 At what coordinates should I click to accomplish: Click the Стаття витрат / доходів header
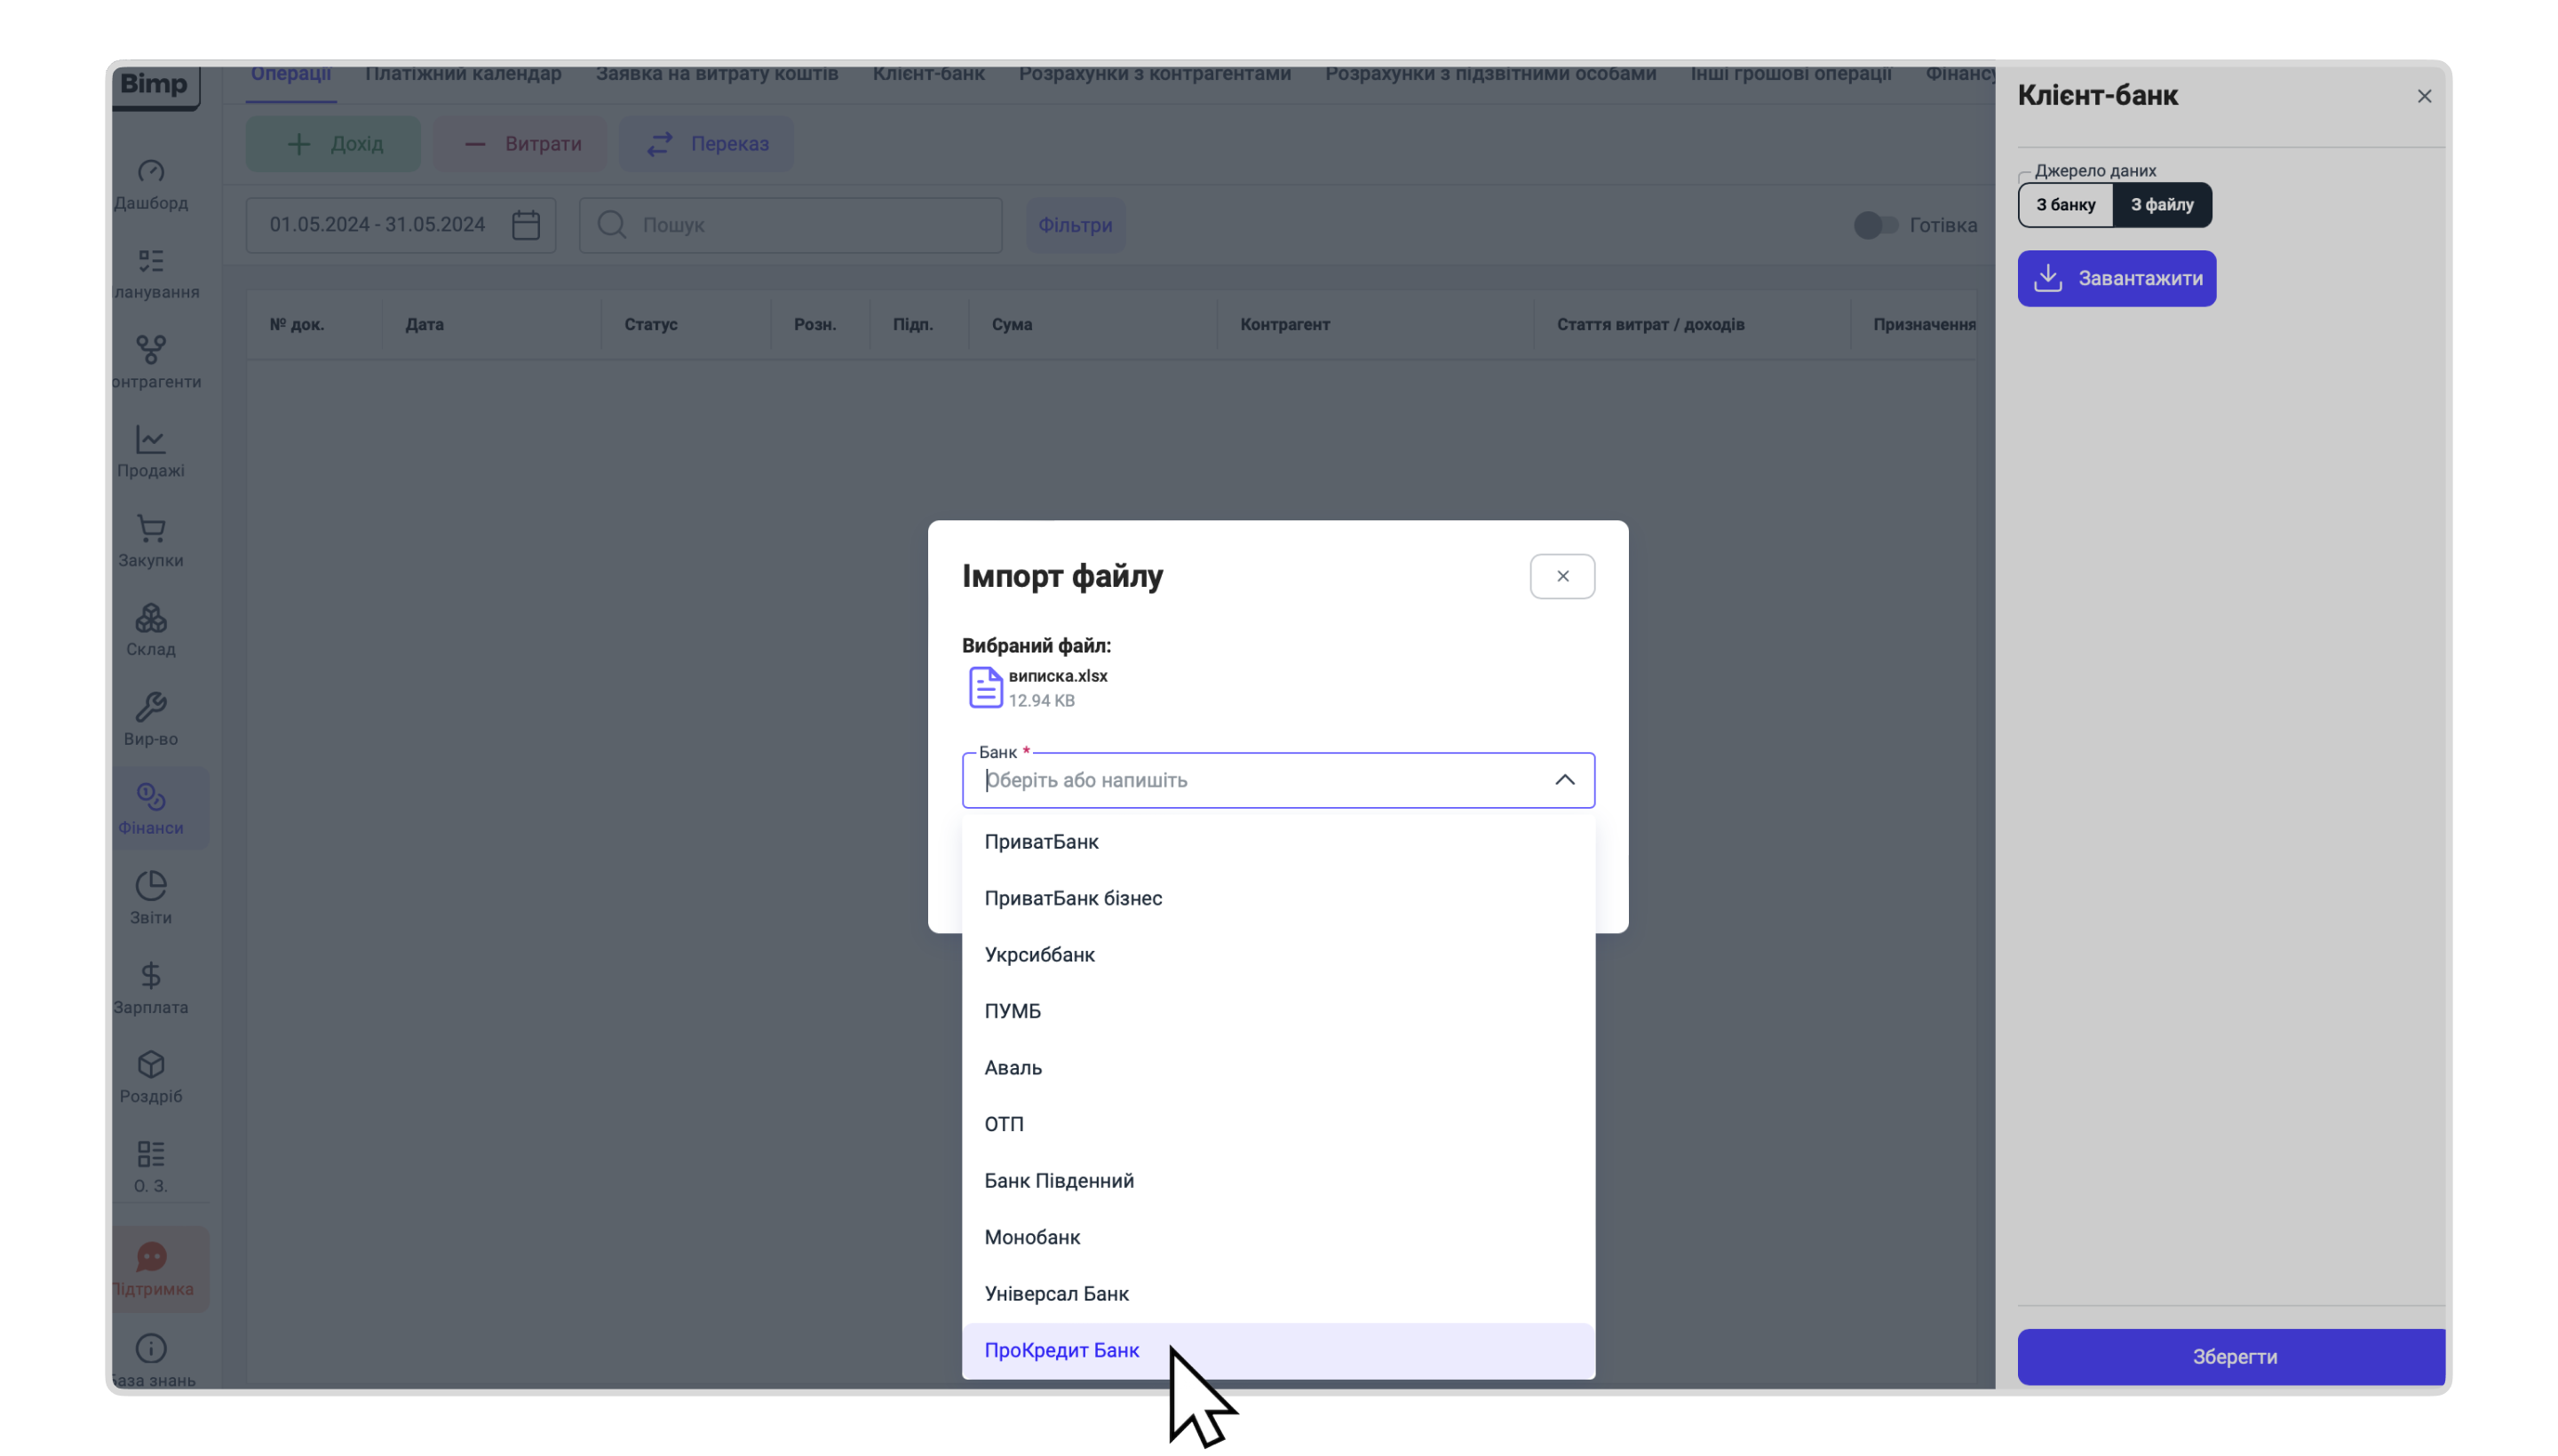coord(1650,325)
